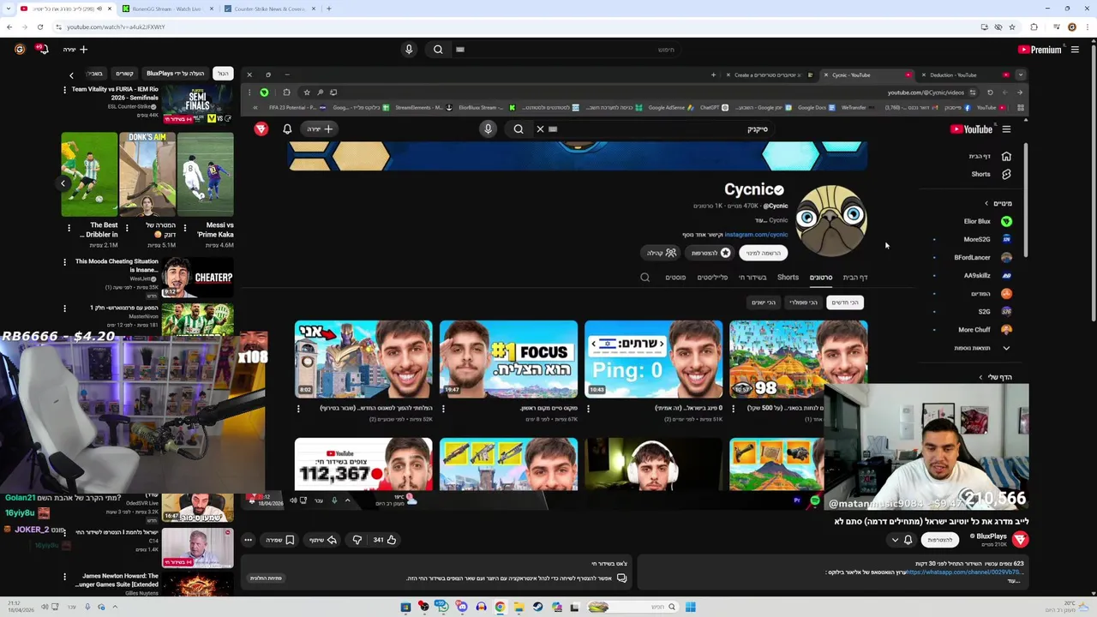Reload the page with the browser refresh button
1097x617 pixels.
click(x=39, y=27)
